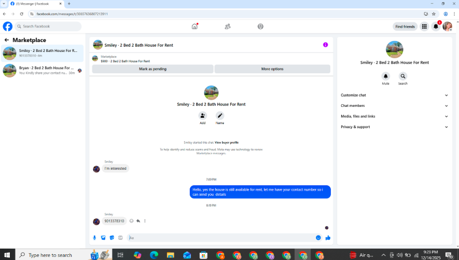Expand the Customize chat section
Screen dimensions: 459x260
click(394, 95)
